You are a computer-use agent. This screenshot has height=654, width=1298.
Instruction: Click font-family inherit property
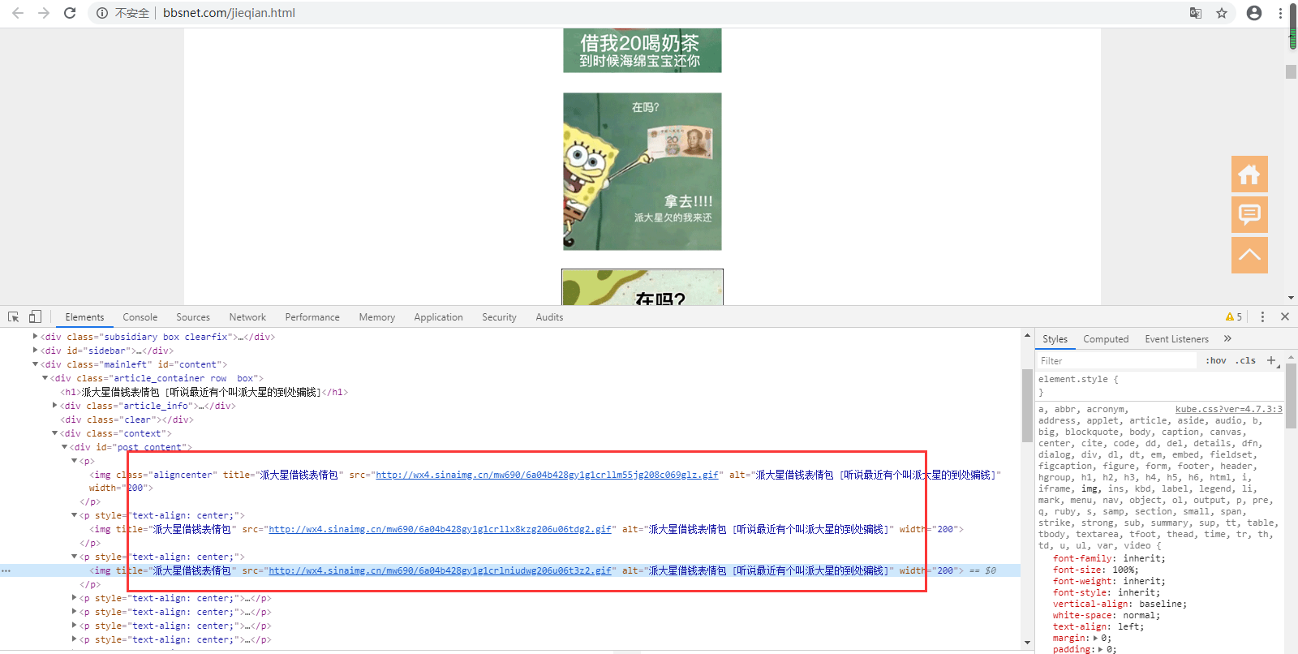tap(1109, 558)
